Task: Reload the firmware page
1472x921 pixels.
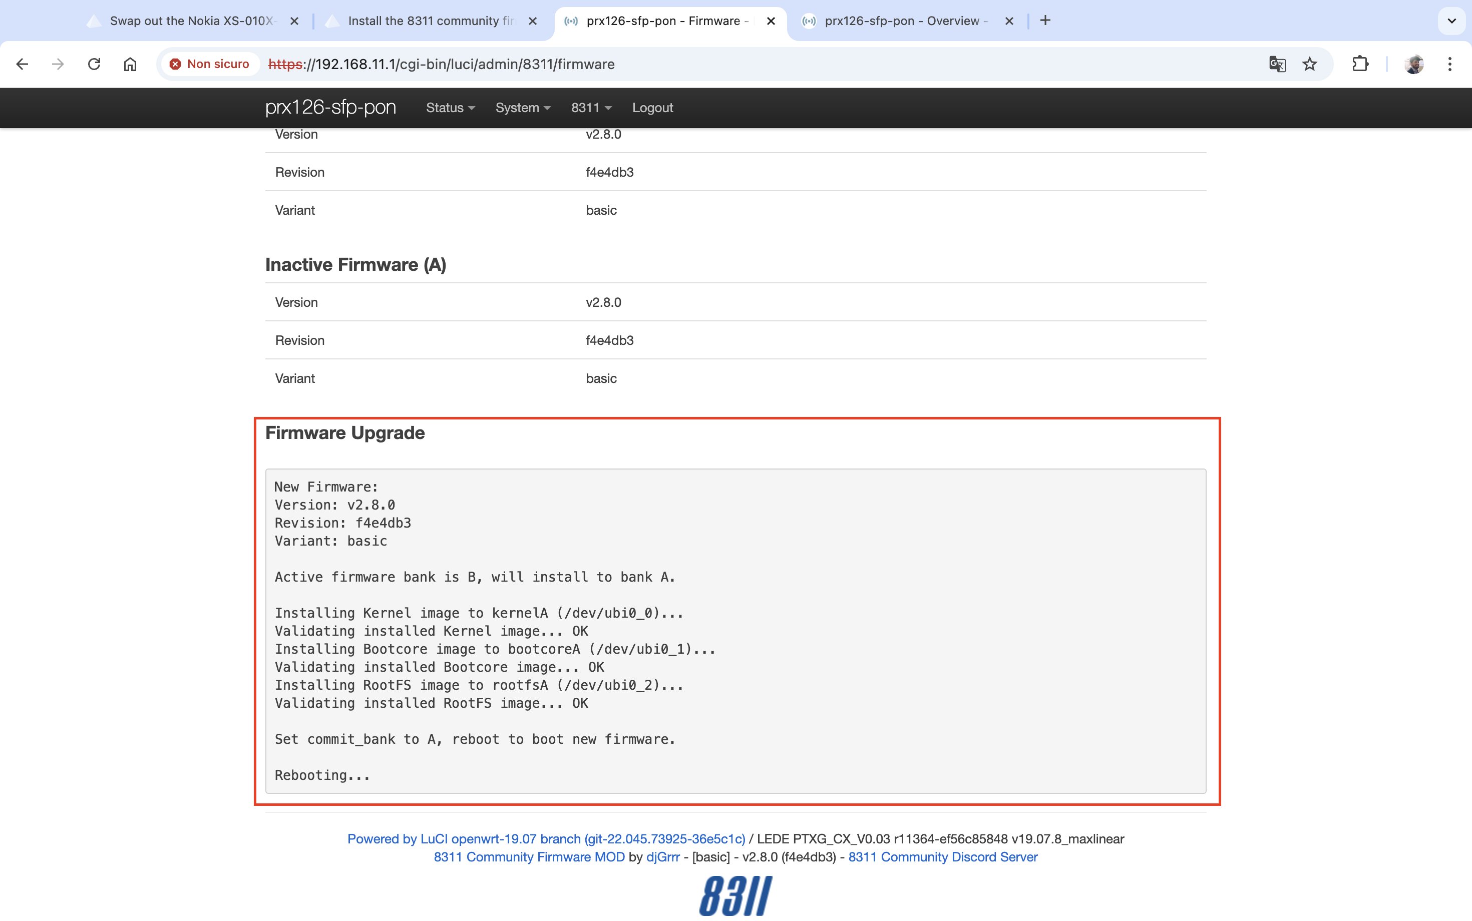Action: [94, 64]
